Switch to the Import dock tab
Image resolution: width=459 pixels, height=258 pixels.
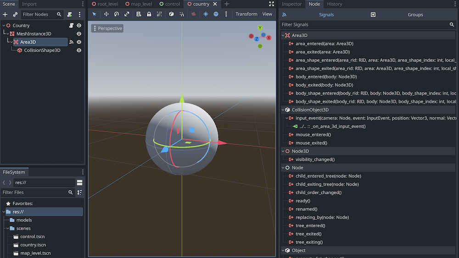pos(29,4)
